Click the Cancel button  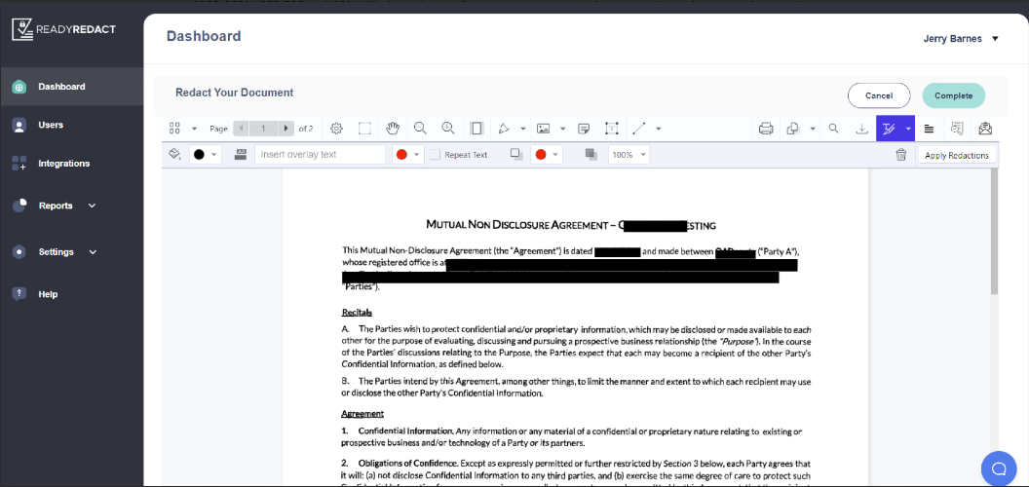[879, 95]
